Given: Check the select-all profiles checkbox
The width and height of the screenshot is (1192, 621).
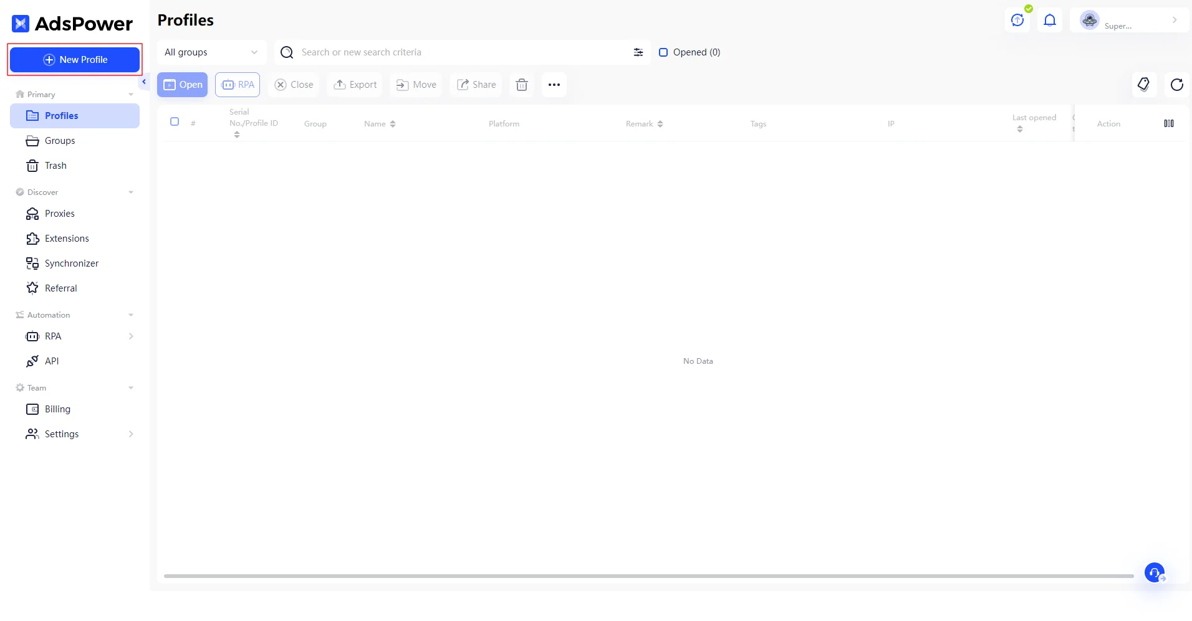Looking at the screenshot, I should pyautogui.click(x=175, y=122).
